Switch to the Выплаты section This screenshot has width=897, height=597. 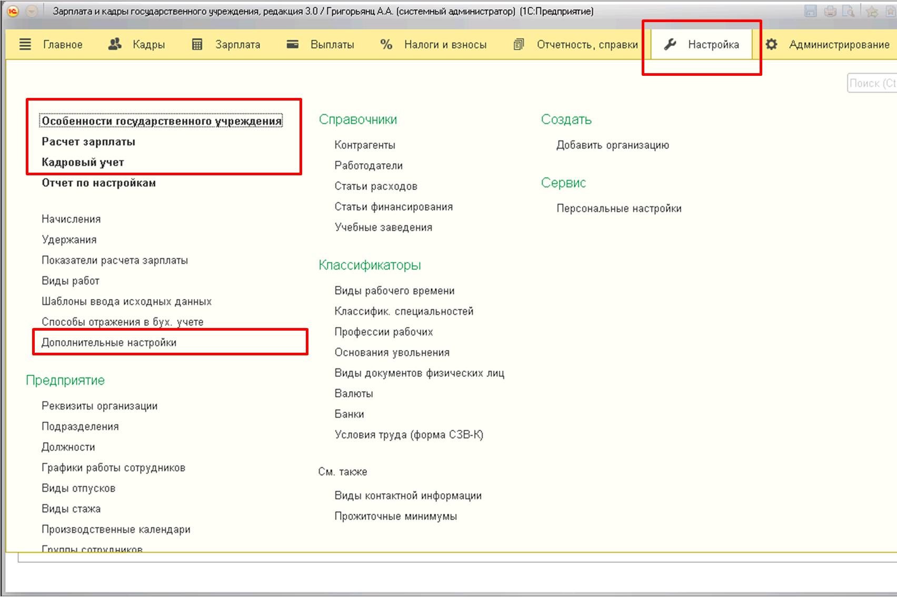click(320, 45)
